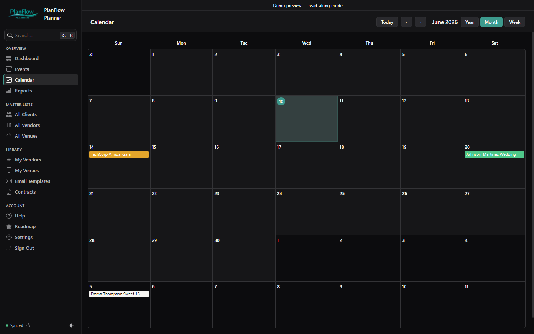Click the Wed column header
This screenshot has width=534, height=334.
pos(307,43)
